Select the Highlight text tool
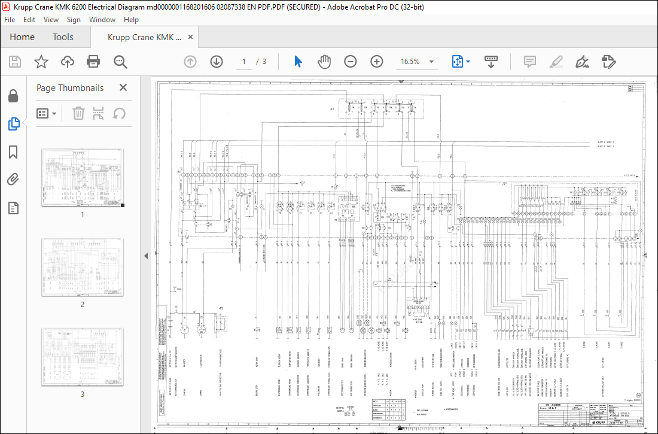658x434 pixels. tap(556, 62)
